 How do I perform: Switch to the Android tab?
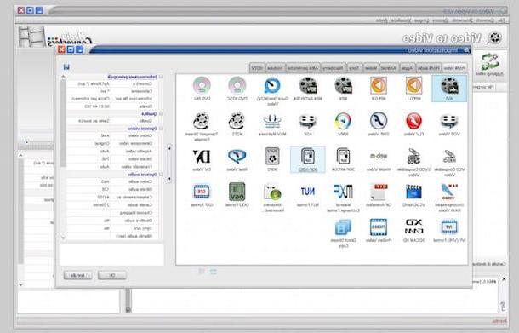point(389,68)
